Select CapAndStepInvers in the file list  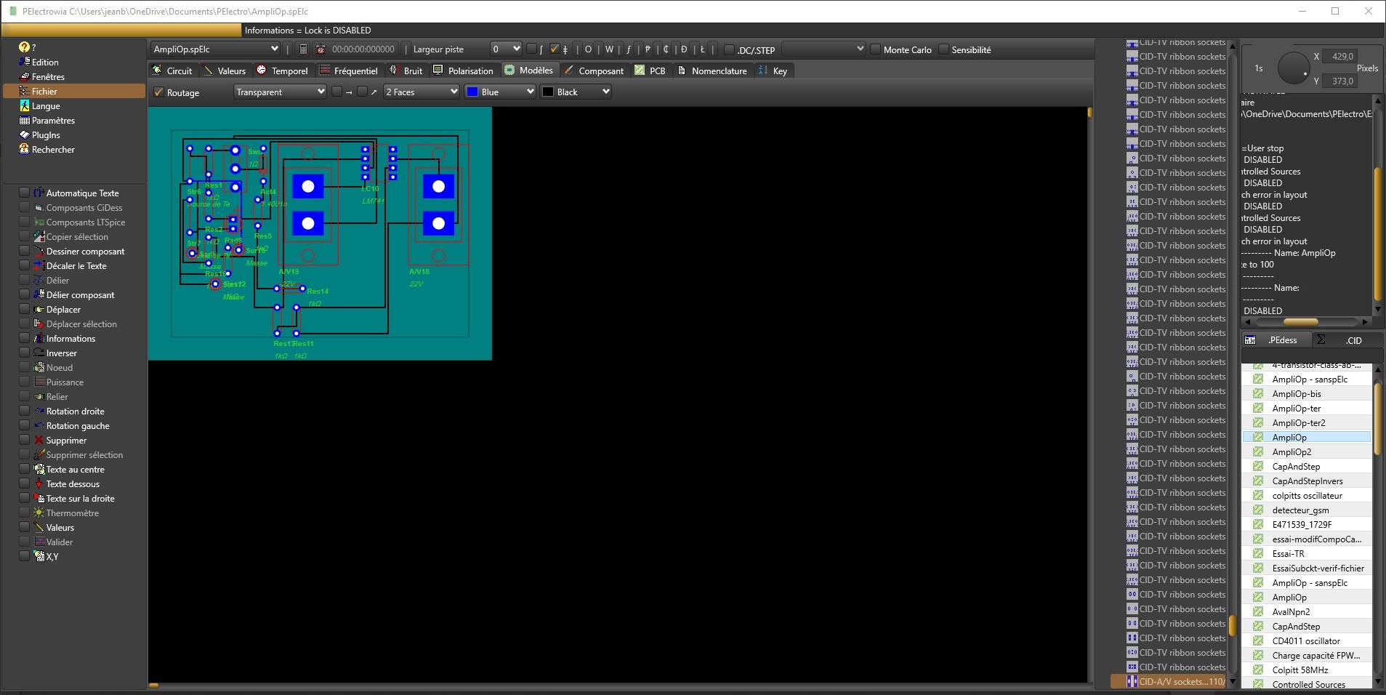click(x=1307, y=481)
